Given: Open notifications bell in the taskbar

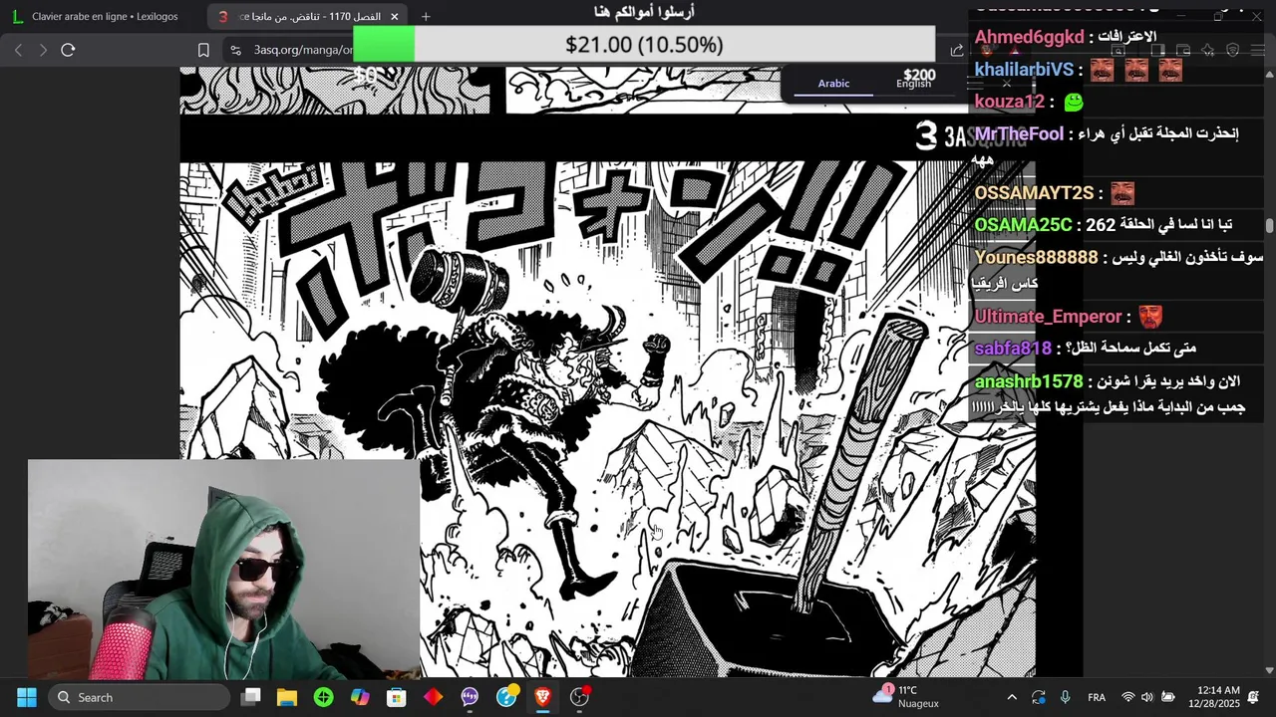Looking at the screenshot, I should tap(1254, 697).
